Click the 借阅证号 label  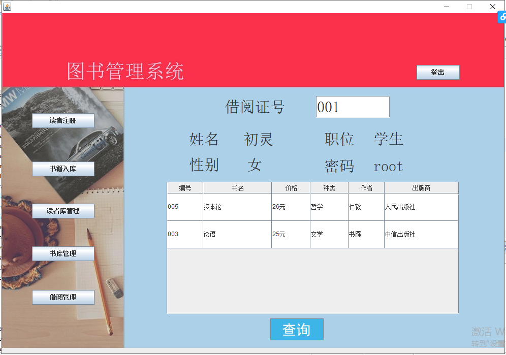click(255, 107)
